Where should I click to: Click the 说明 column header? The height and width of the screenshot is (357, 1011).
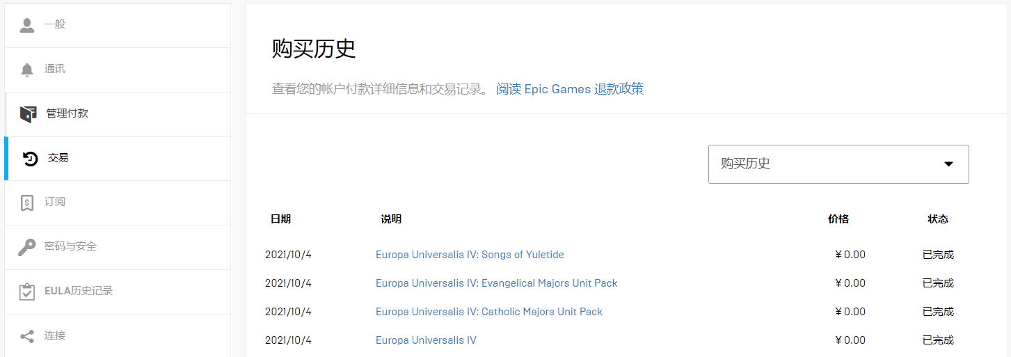click(391, 219)
